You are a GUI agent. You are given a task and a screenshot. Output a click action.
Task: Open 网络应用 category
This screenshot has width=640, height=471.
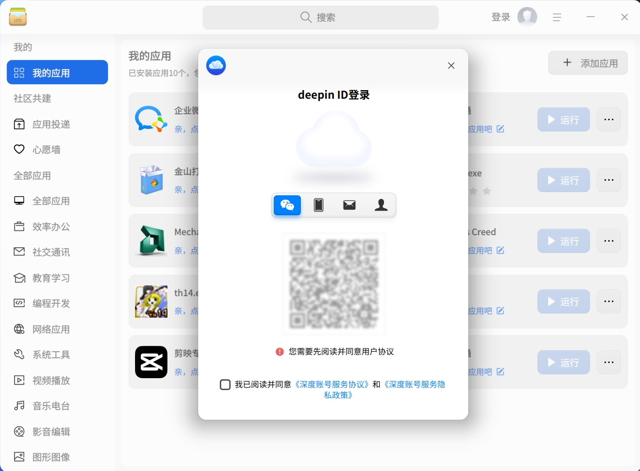click(57, 329)
